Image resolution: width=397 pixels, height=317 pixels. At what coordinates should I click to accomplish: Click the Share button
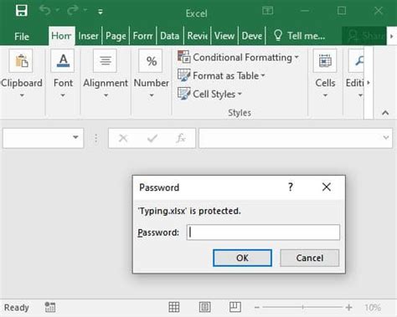(364, 36)
